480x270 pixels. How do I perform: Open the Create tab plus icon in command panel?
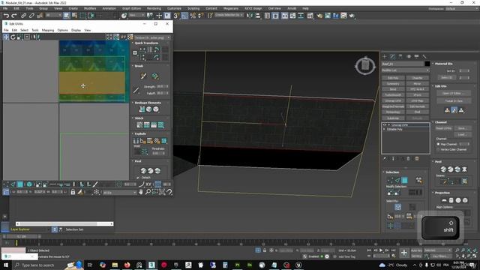pos(385,56)
